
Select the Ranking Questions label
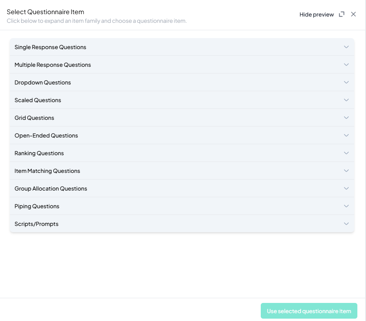pyautogui.click(x=39, y=153)
